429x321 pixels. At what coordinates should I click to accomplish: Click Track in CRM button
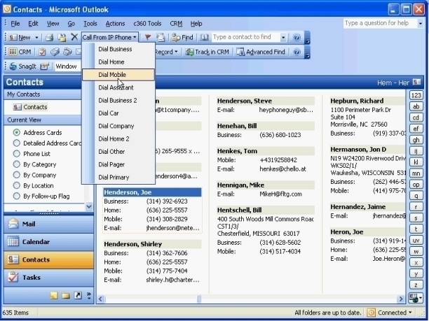pos(207,52)
